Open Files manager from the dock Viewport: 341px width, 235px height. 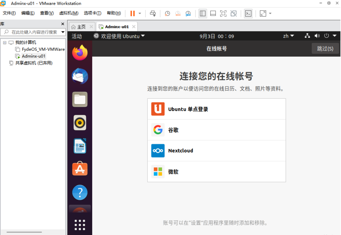80,99
